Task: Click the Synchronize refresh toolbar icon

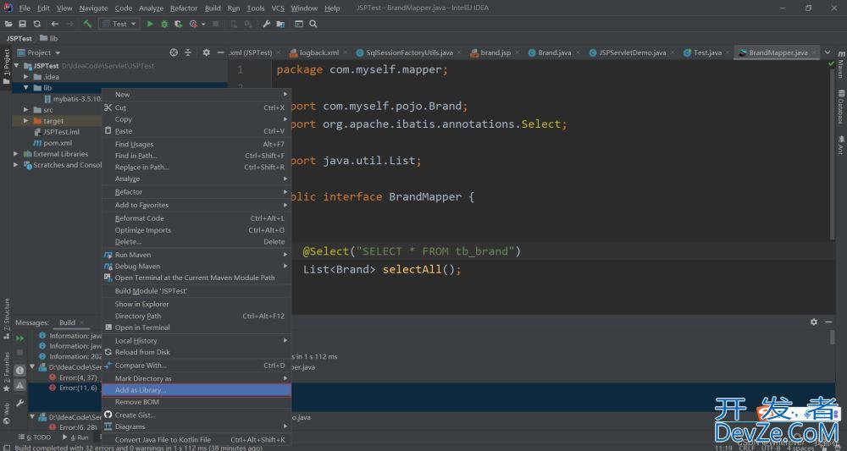Action: click(36, 24)
